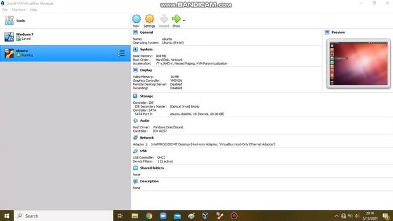Viewport: 393px width, 221px height.
Task: Open the Display section header link
Action: point(146,70)
